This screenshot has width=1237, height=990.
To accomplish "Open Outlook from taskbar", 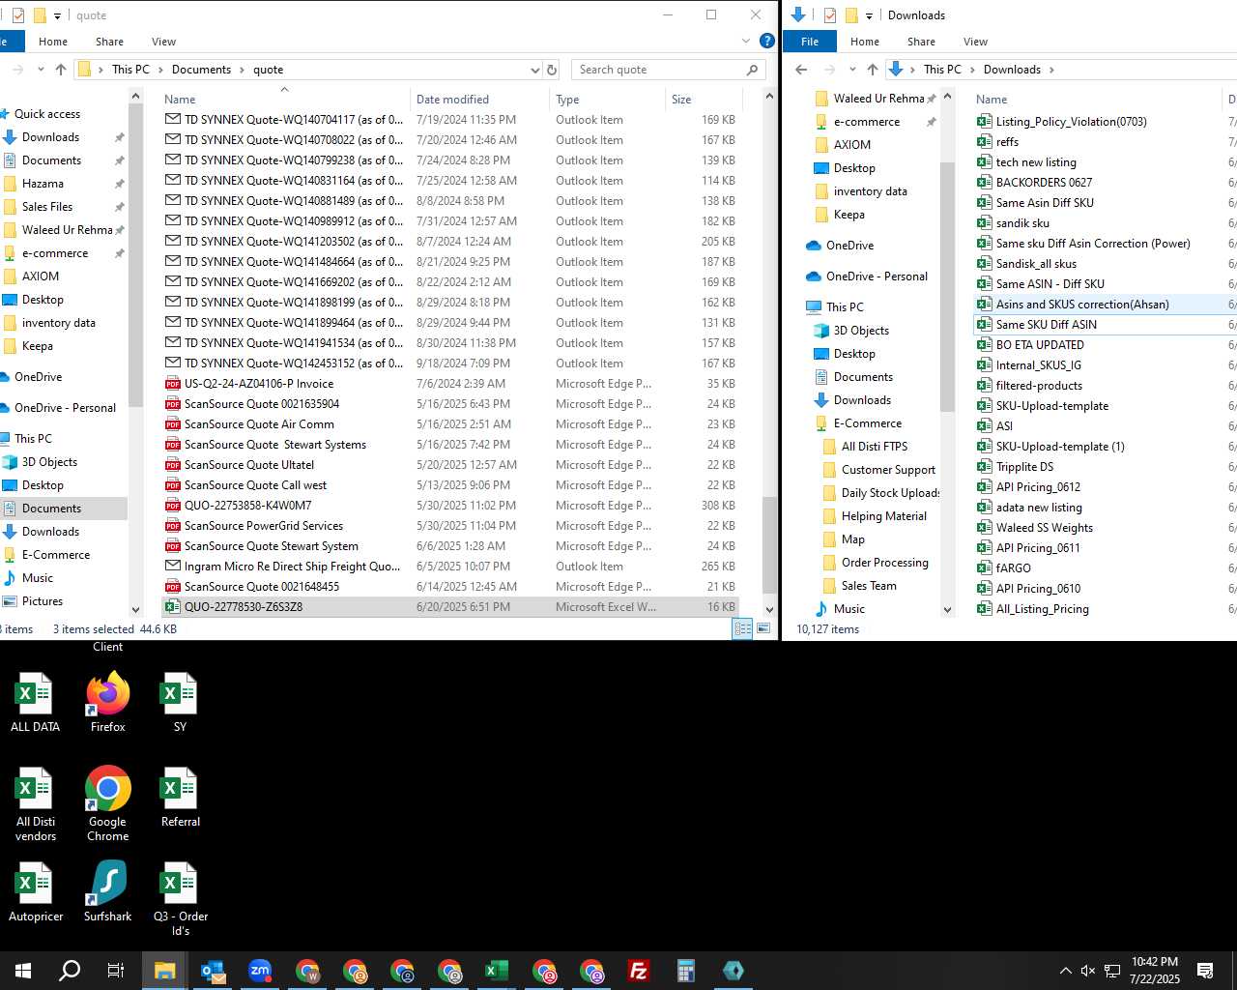I will pyautogui.click(x=213, y=971).
